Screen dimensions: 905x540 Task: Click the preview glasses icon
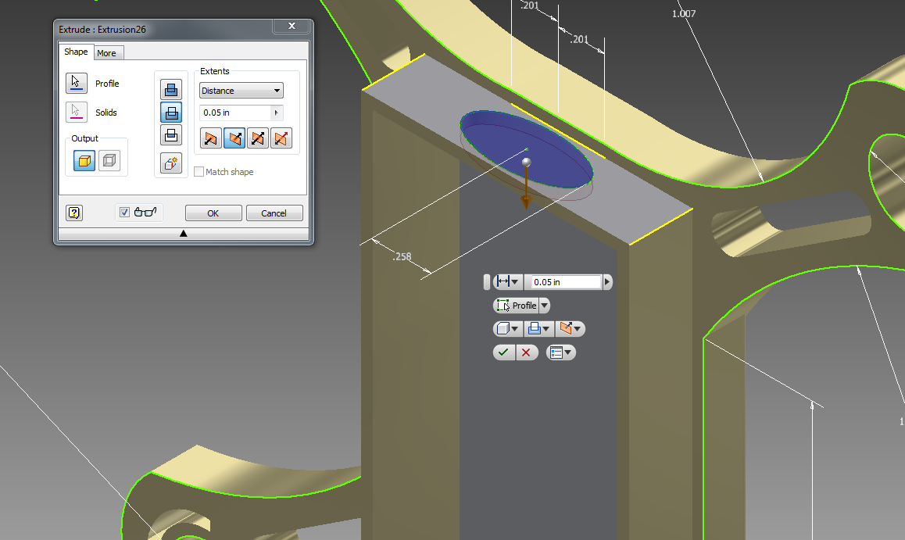pyautogui.click(x=145, y=213)
